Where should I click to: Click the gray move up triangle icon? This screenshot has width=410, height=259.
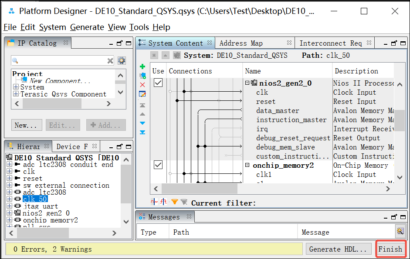142,114
